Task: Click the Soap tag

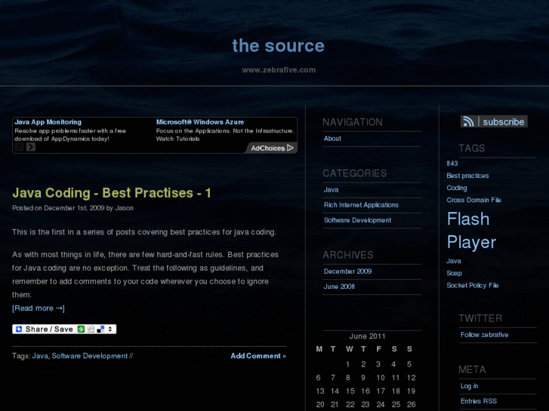Action: (x=454, y=273)
